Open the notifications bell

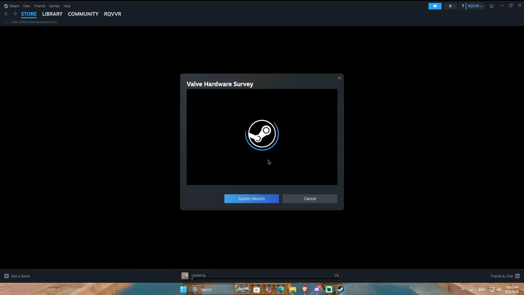click(x=450, y=6)
